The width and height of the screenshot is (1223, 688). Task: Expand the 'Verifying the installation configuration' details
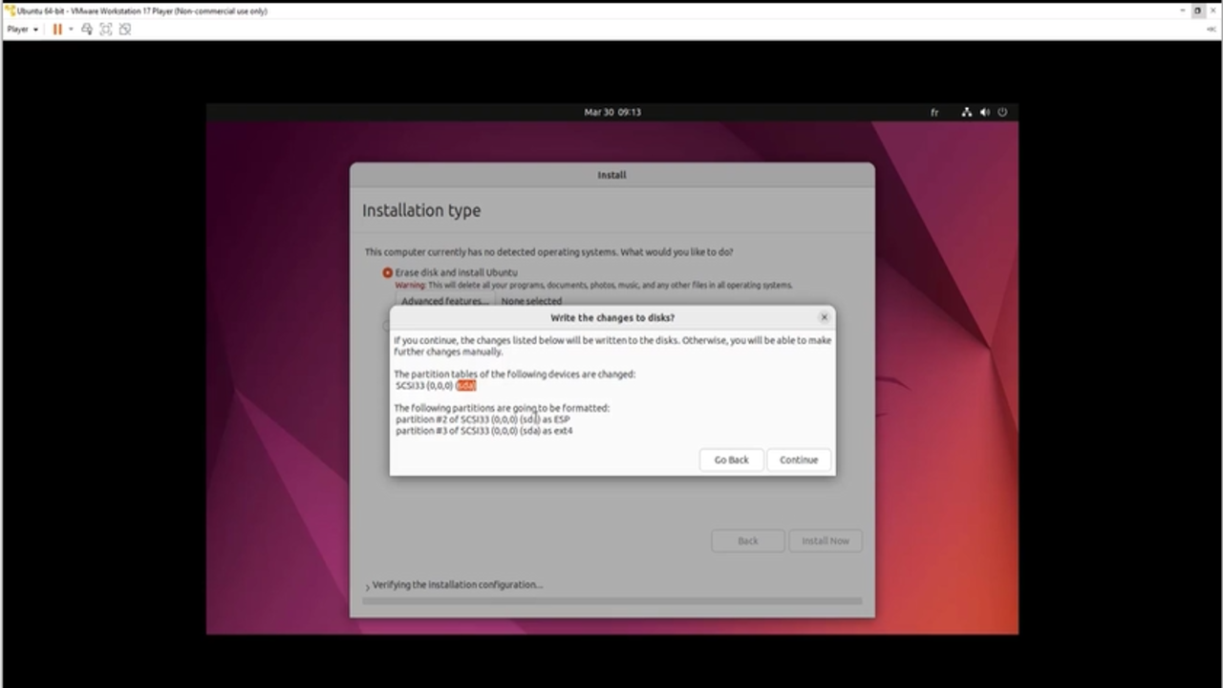(367, 586)
